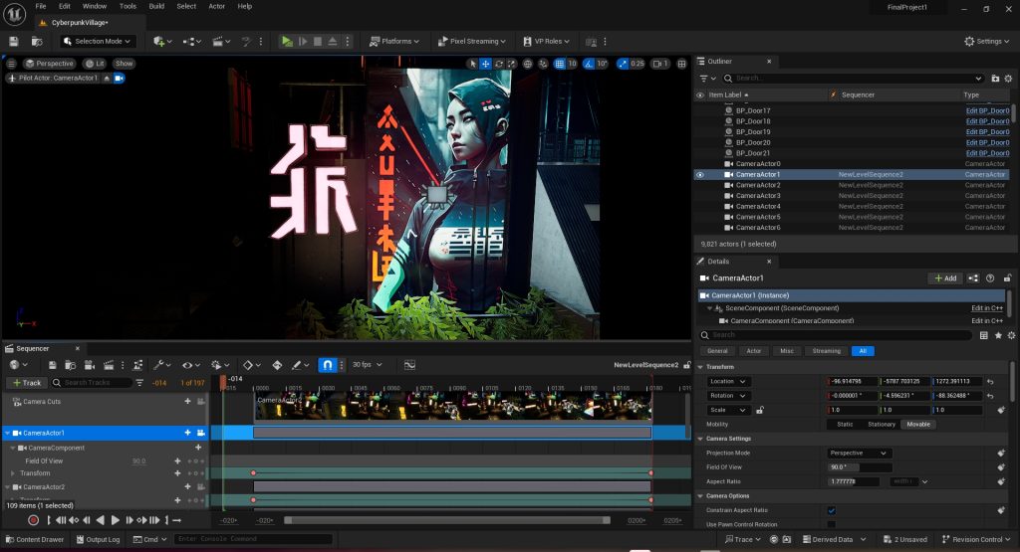1020x552 pixels.
Task: Click the Perspective viewport button
Action: 50,64
